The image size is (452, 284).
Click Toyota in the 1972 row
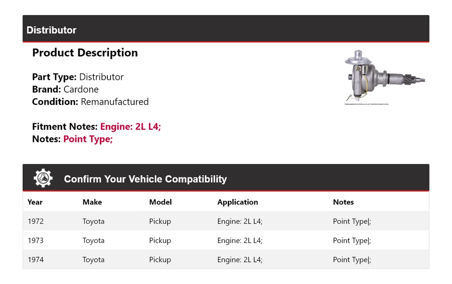[x=93, y=221]
